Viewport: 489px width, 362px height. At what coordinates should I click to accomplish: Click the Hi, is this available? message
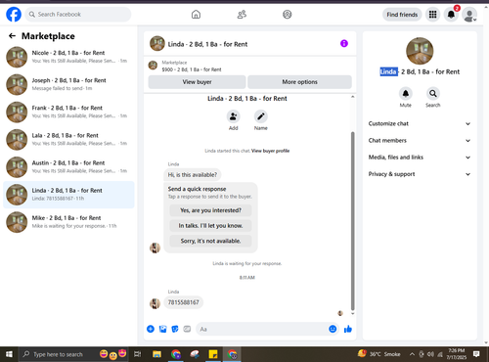193,175
